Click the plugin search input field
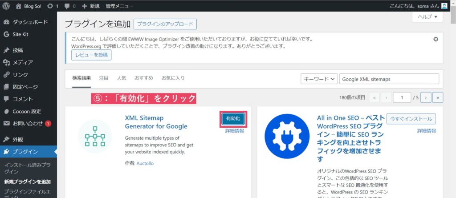This screenshot has width=456, height=198. 389,79
